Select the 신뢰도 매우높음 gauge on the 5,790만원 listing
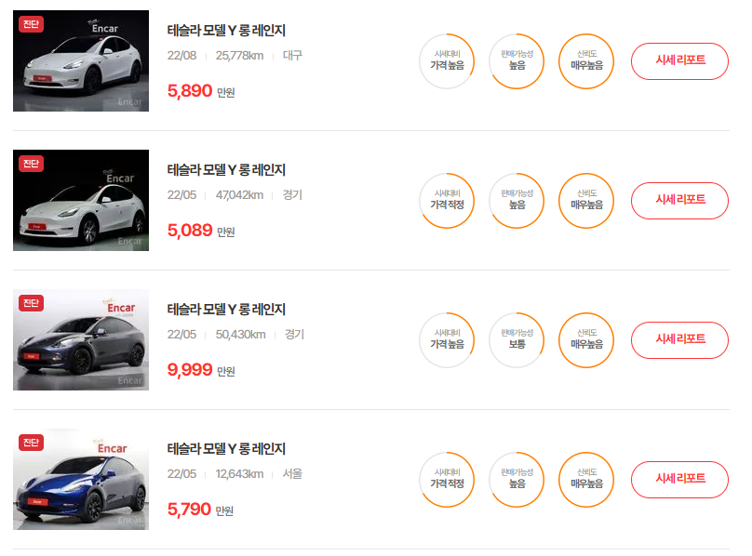Viewport: 752px width, 556px height. pyautogui.click(x=586, y=480)
